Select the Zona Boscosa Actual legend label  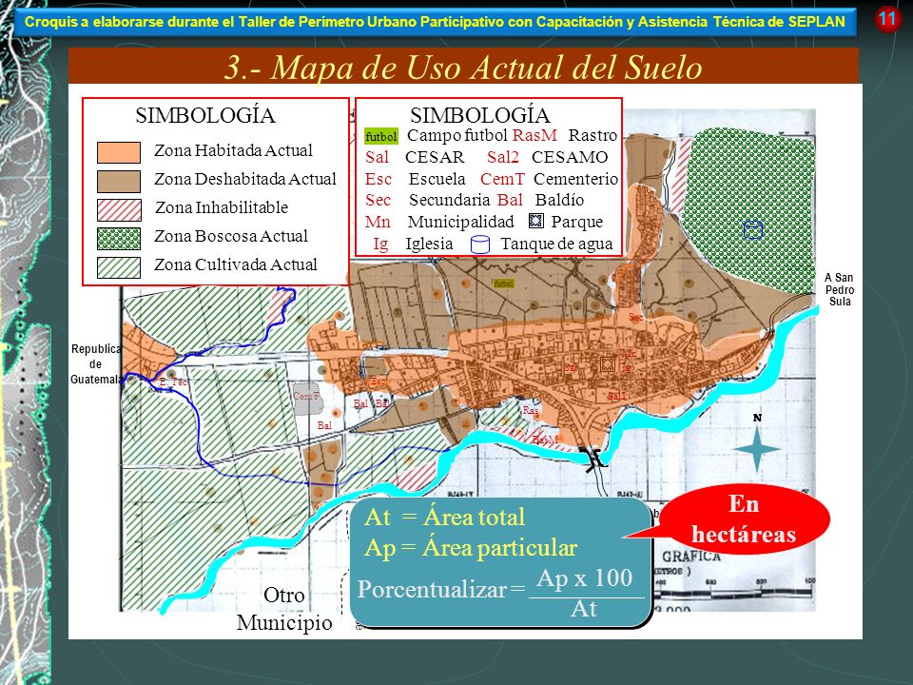point(230,236)
